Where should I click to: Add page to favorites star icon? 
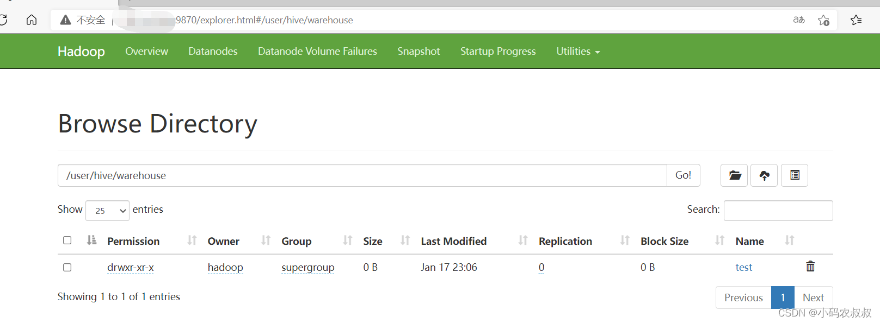point(823,20)
